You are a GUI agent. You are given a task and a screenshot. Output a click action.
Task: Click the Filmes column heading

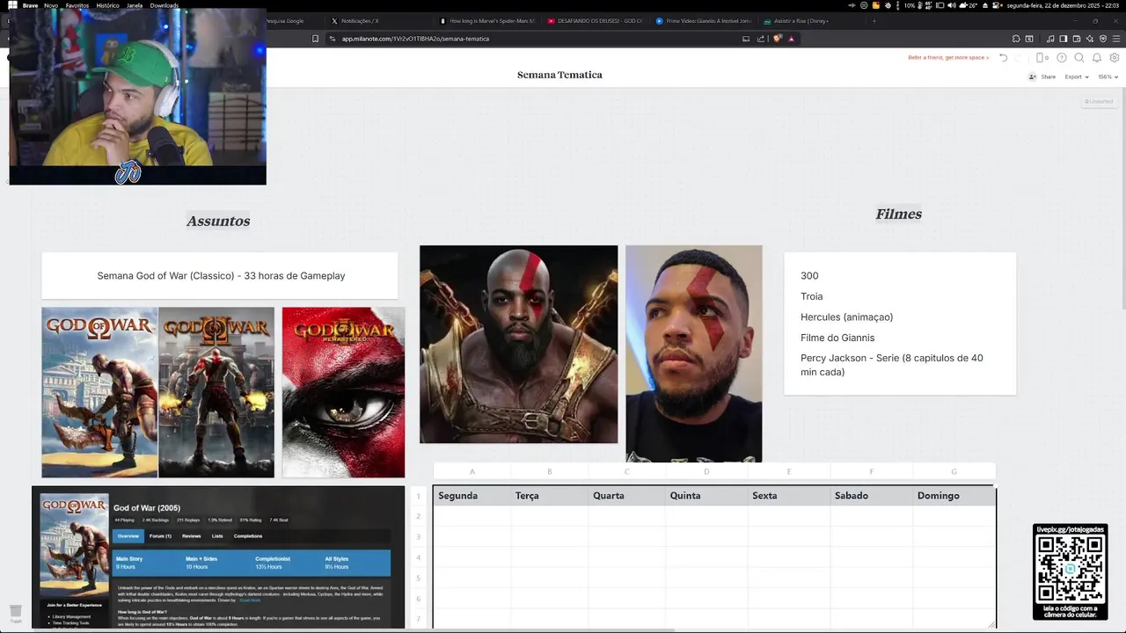[x=898, y=214]
